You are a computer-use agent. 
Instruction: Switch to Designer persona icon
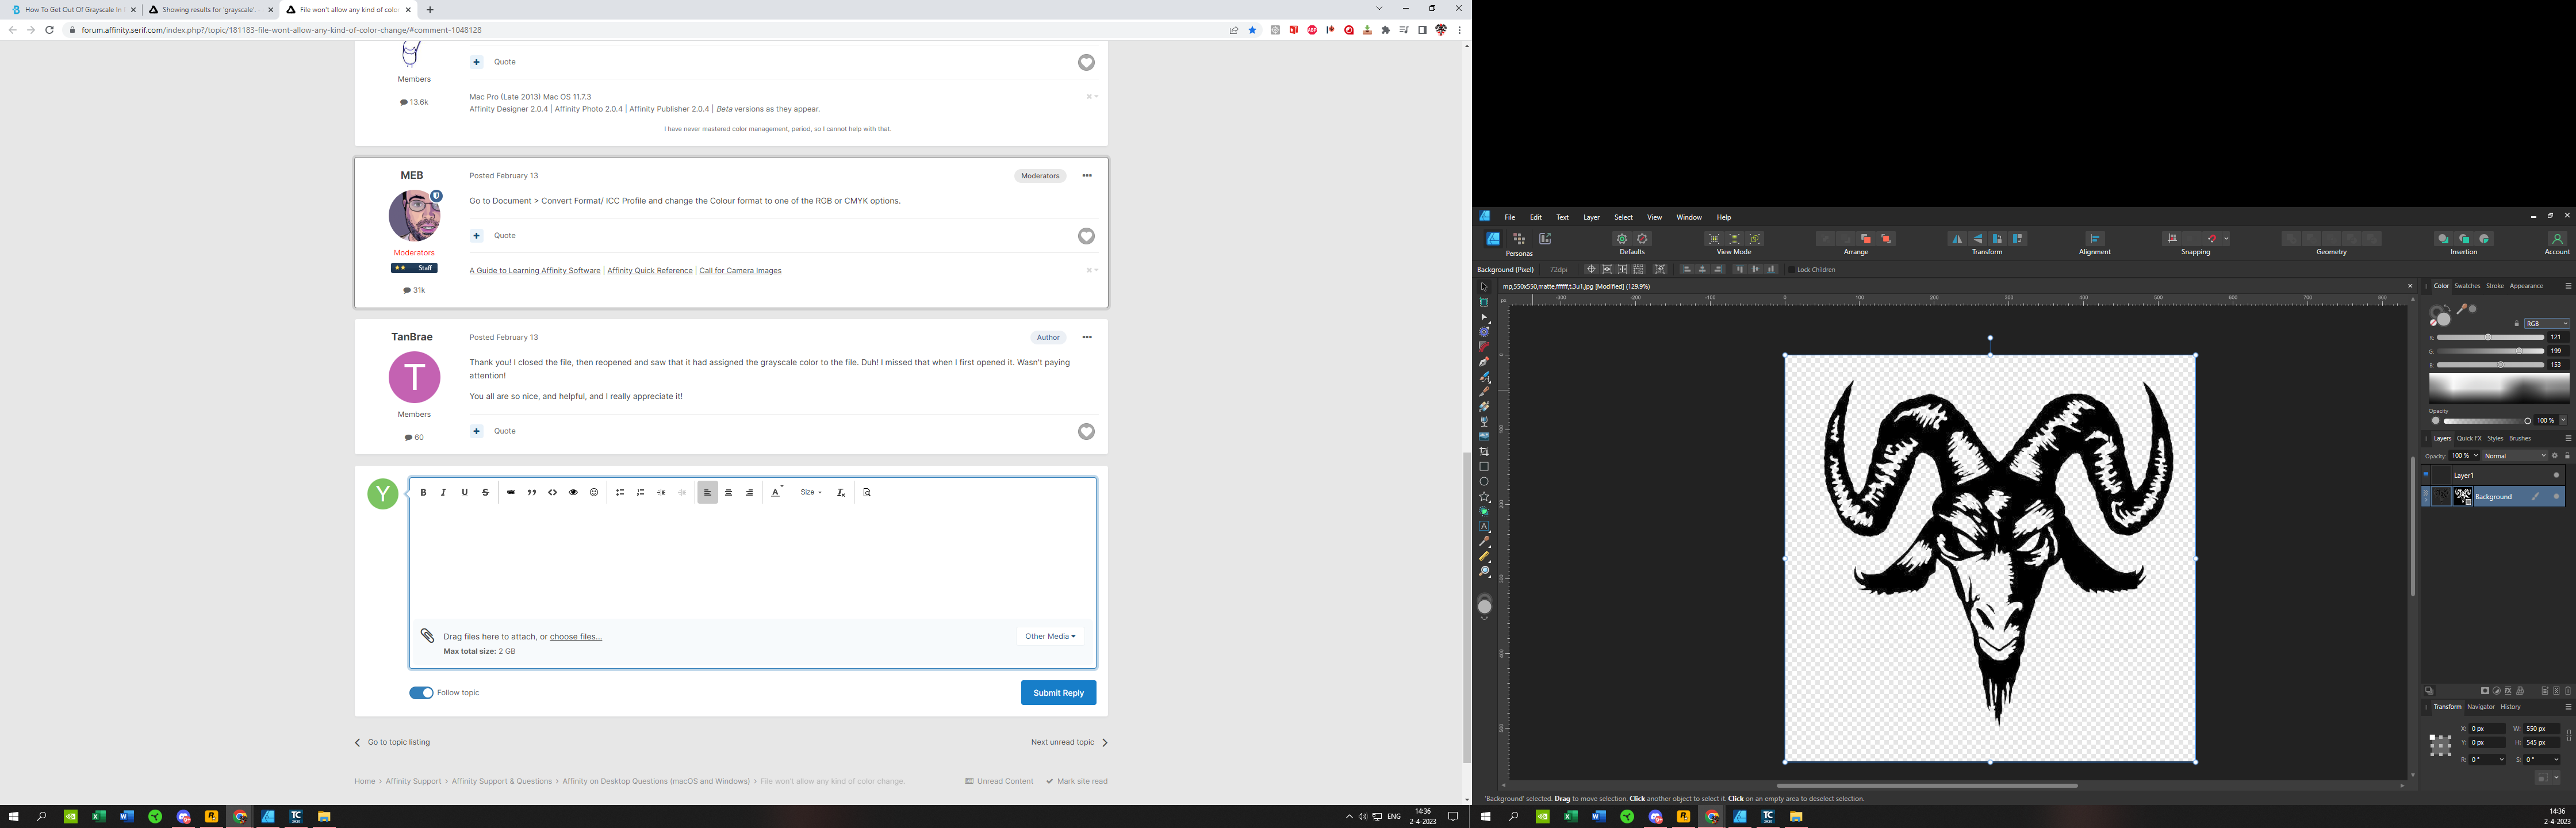(1493, 239)
